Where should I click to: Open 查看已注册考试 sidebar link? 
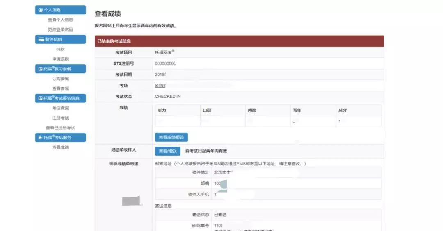click(x=60, y=128)
